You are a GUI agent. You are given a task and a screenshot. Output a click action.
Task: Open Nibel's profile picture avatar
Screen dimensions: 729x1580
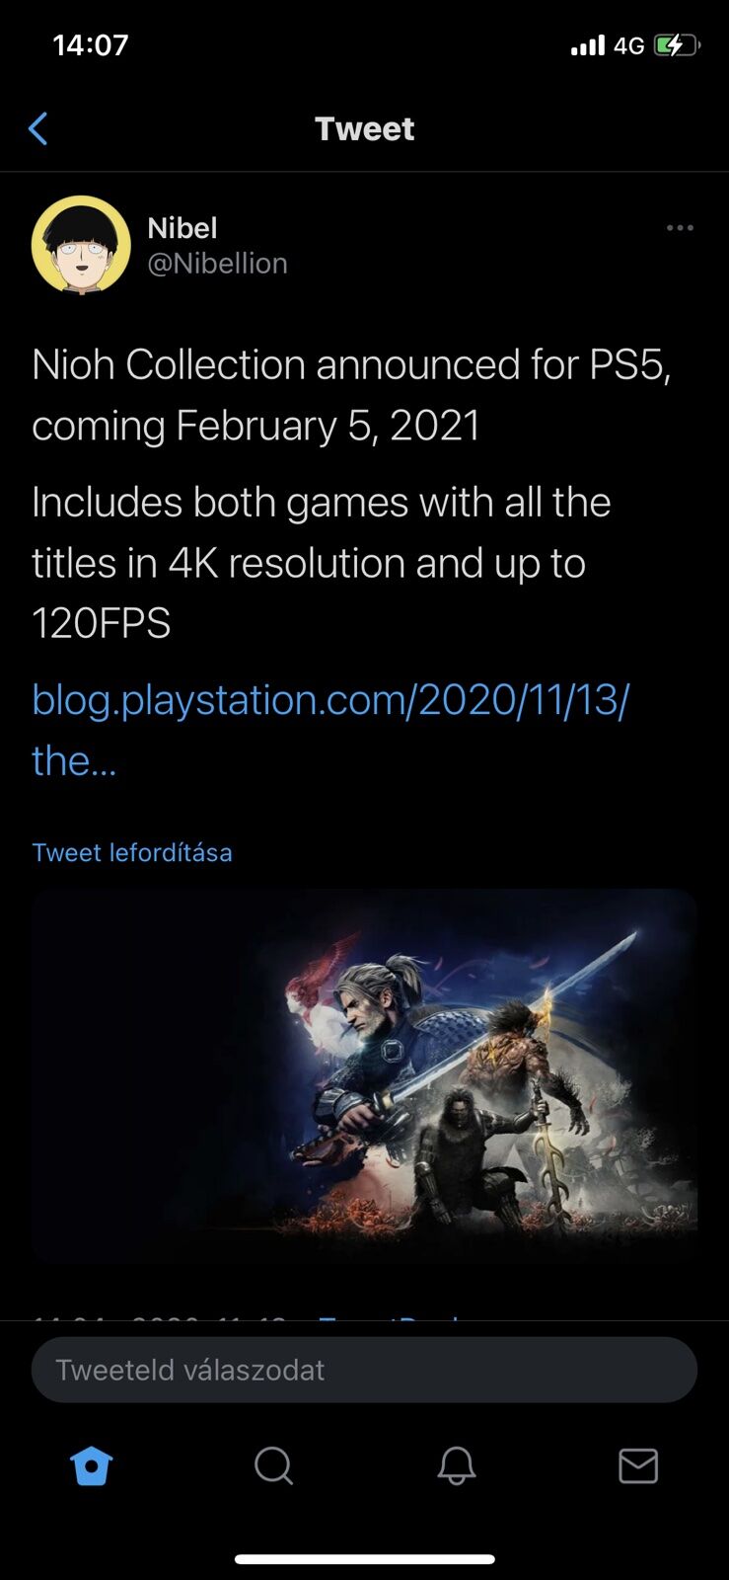pyautogui.click(x=81, y=245)
